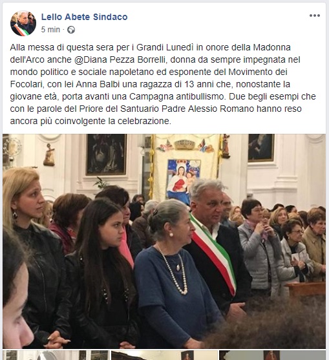329x360 pixels.
Task: Open the middle small photo thumbnail below
Action: tap(164, 355)
